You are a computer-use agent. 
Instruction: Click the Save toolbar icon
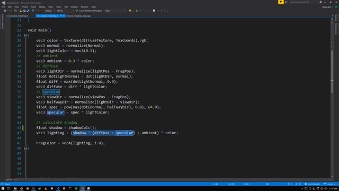24,11
